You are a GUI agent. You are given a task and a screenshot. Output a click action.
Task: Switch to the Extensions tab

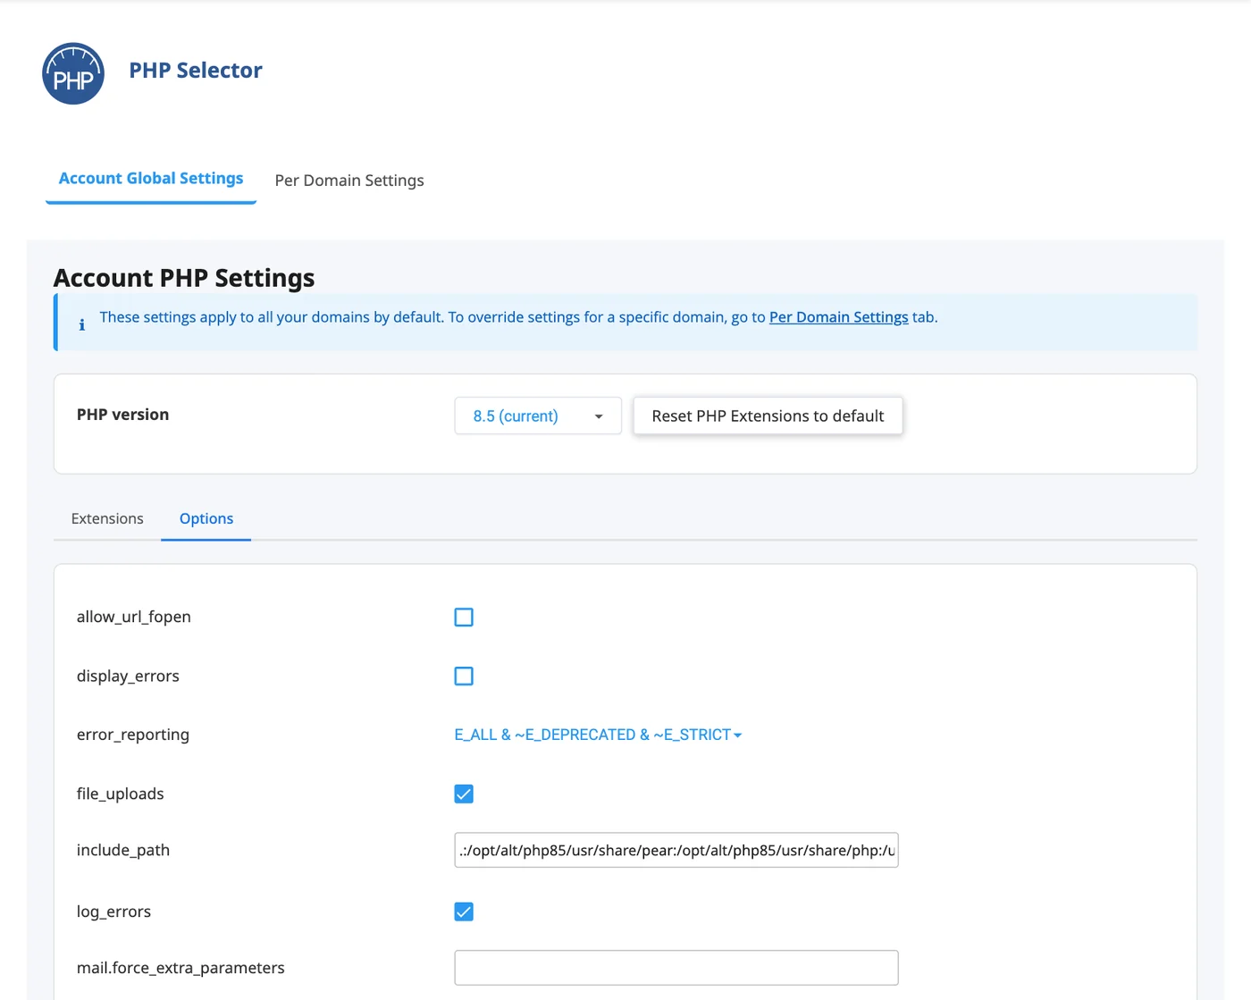tap(107, 518)
